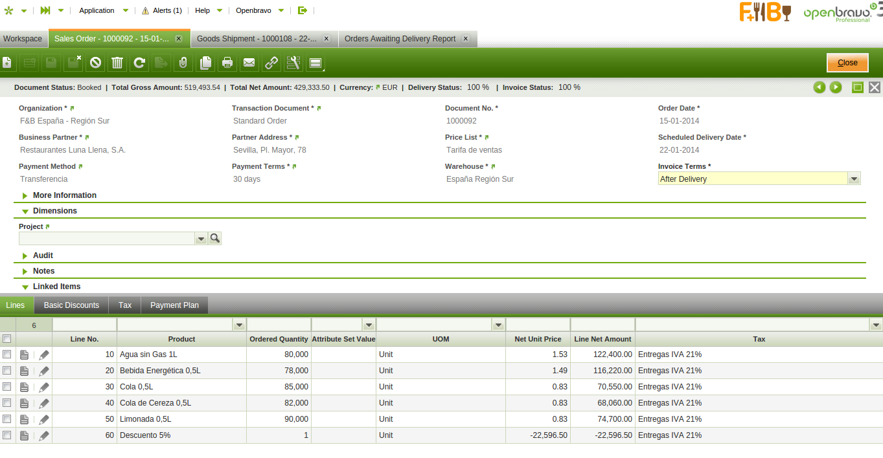Click the Refresh toolbar icon
Image resolution: width=883 pixels, height=458 pixels.
coord(139,63)
